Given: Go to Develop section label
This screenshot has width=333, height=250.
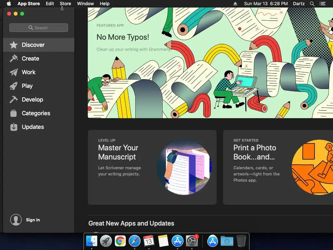Looking at the screenshot, I should coord(33,100).
